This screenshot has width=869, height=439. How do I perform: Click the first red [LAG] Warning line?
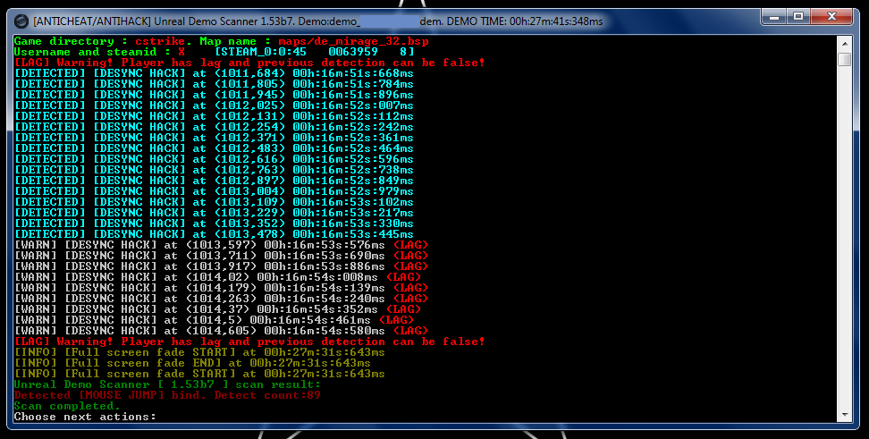pos(249,63)
